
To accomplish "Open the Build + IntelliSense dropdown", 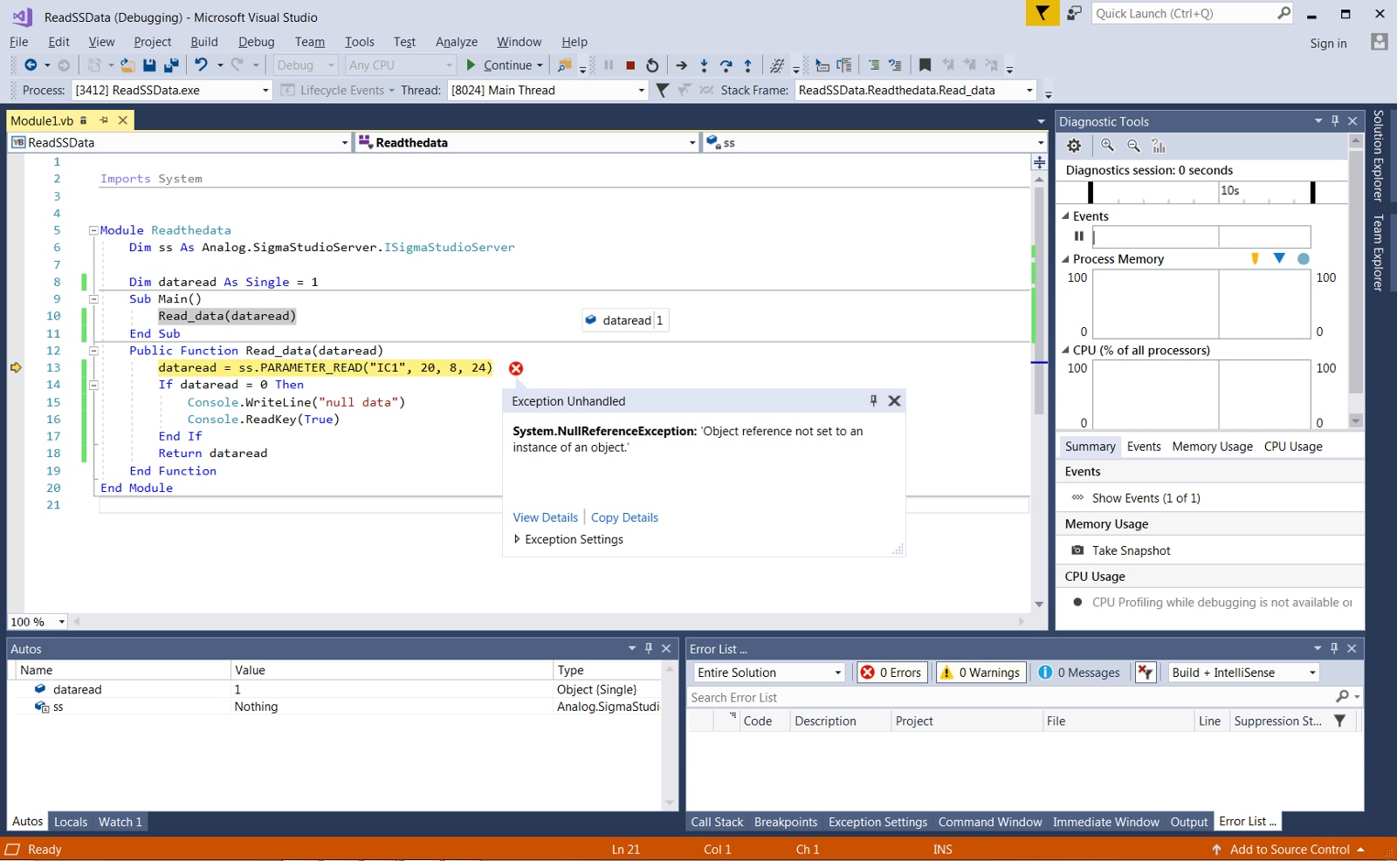I will pos(1243,673).
